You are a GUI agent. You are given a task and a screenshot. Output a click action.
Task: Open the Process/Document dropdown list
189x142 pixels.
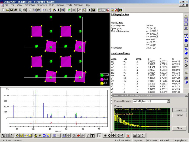(169, 101)
